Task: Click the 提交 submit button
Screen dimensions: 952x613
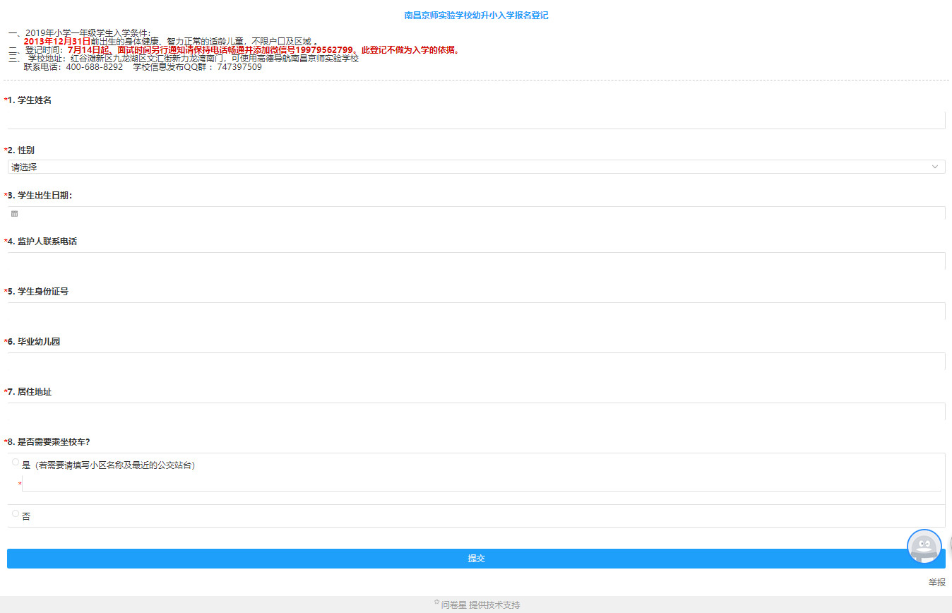Action: [476, 559]
